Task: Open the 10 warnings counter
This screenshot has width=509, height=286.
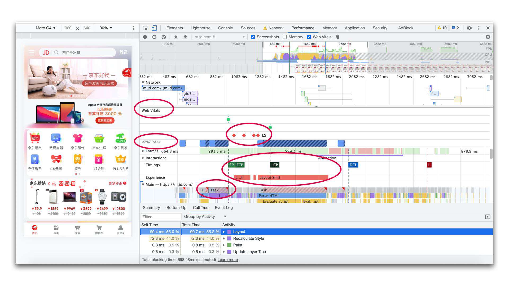Action: [x=442, y=28]
